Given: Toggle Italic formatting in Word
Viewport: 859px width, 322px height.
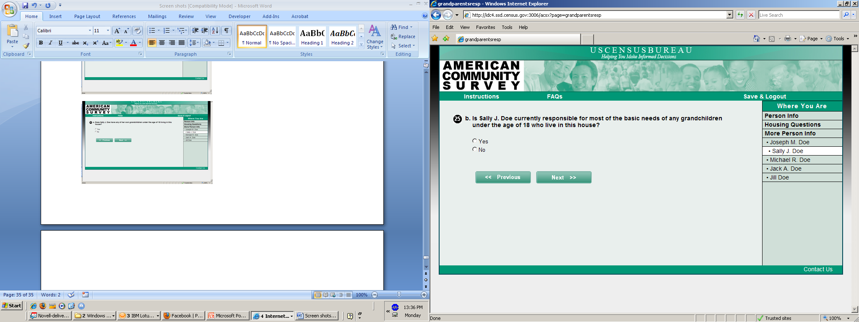Looking at the screenshot, I should pyautogui.click(x=50, y=43).
